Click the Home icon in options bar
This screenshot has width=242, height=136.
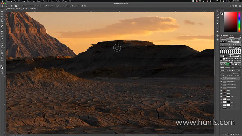coord(2,6)
